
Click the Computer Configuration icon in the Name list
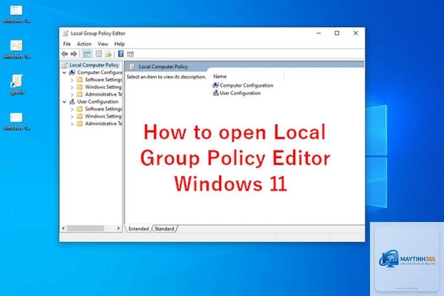pyautogui.click(x=215, y=85)
